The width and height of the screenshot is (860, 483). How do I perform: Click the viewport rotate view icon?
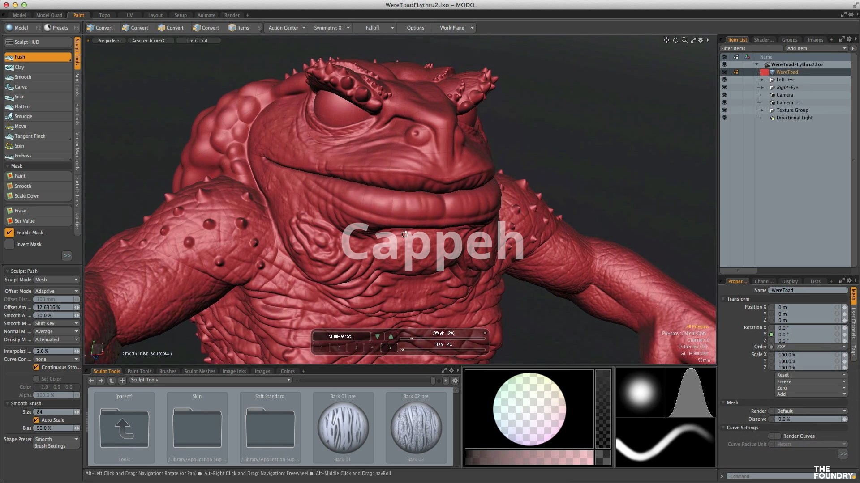pyautogui.click(x=675, y=40)
